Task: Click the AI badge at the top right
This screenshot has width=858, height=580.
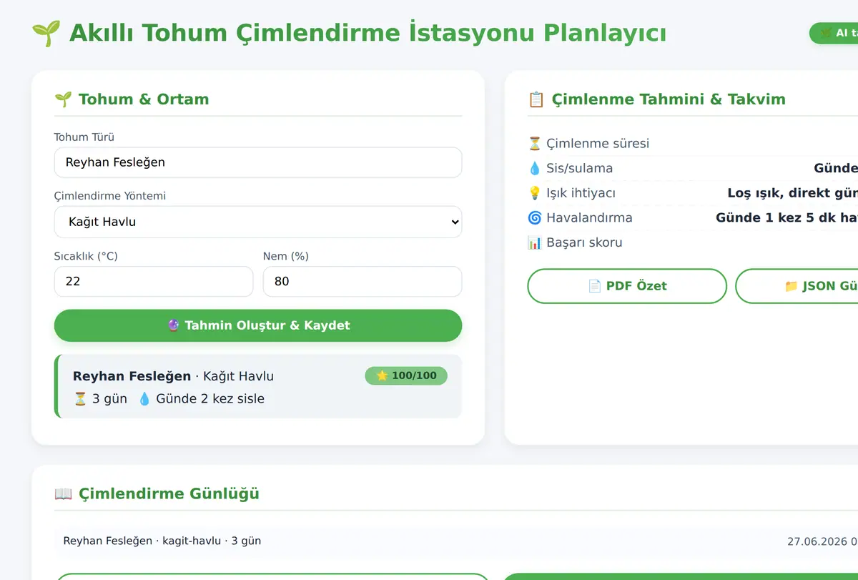Action: coord(834,33)
